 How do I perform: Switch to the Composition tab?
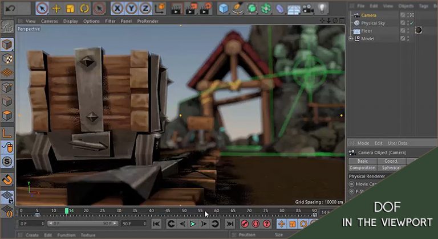pos(363,168)
